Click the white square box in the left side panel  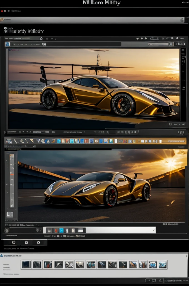point(10,214)
